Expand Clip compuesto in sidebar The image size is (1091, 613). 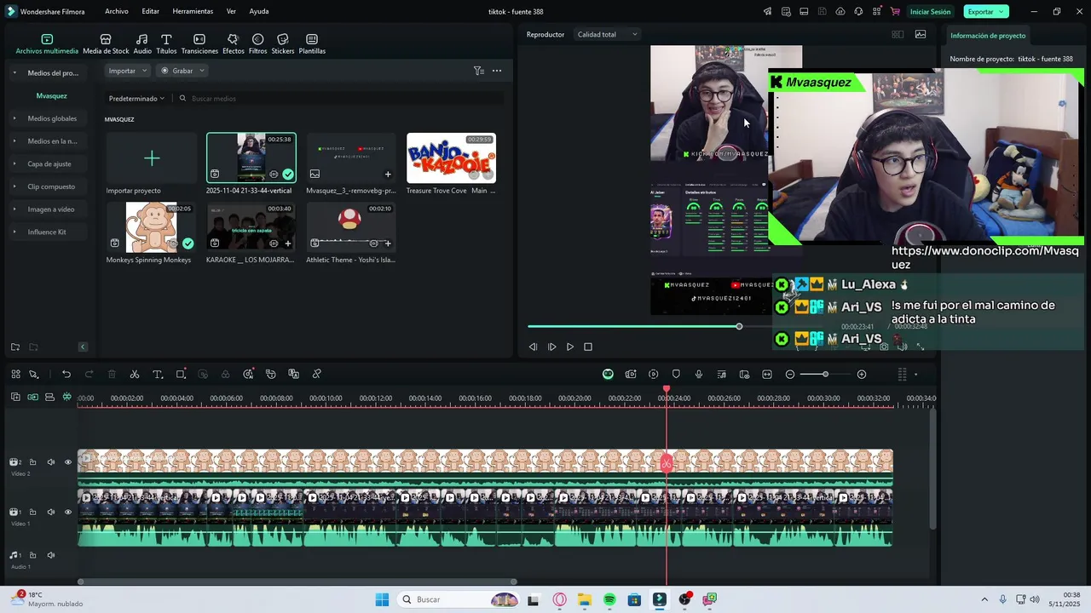[x=14, y=186]
